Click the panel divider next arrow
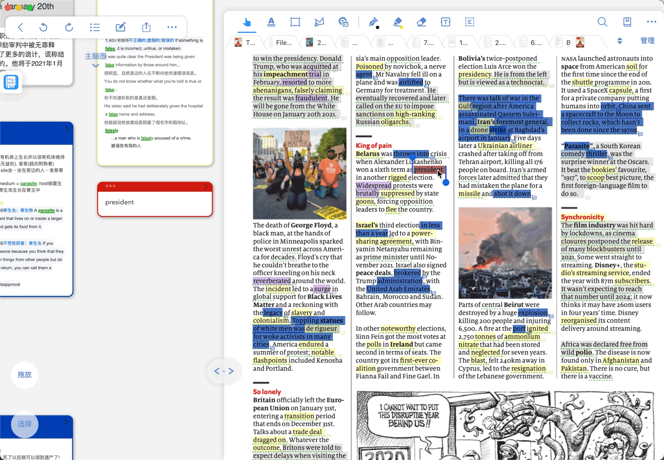The width and height of the screenshot is (664, 460). click(x=231, y=371)
